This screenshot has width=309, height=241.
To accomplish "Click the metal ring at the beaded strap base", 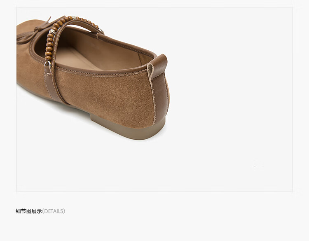I will click(48, 63).
